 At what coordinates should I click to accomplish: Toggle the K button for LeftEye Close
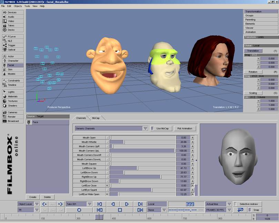coord(107,186)
